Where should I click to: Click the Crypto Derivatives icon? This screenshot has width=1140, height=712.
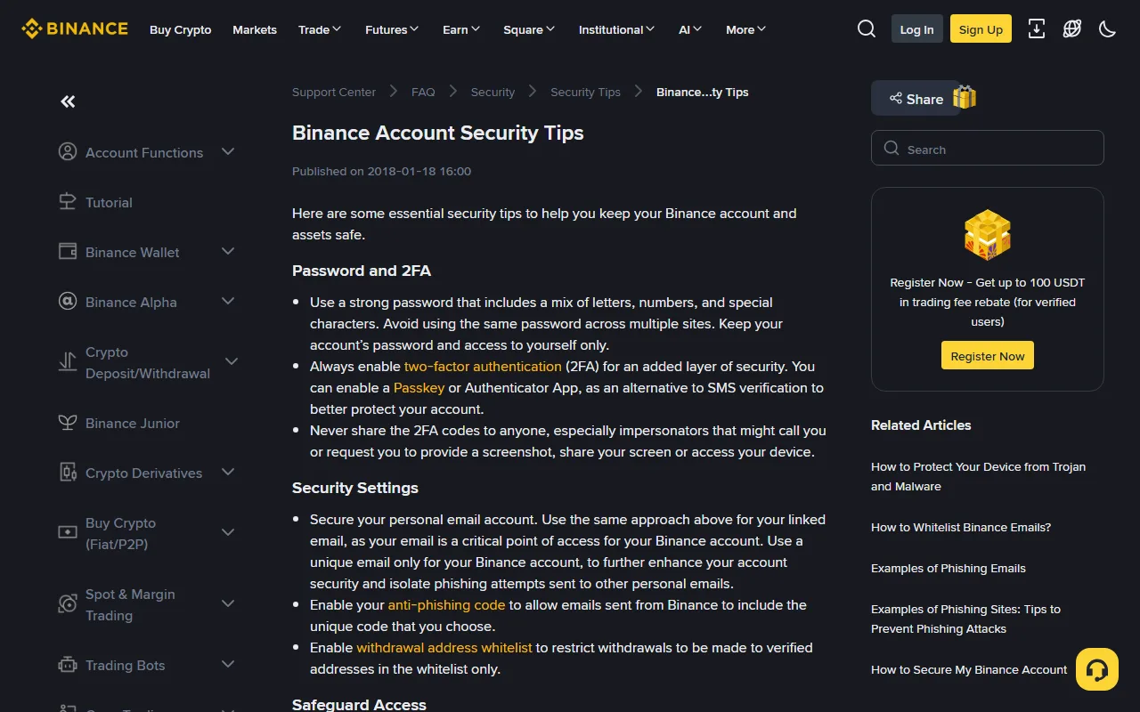click(68, 473)
